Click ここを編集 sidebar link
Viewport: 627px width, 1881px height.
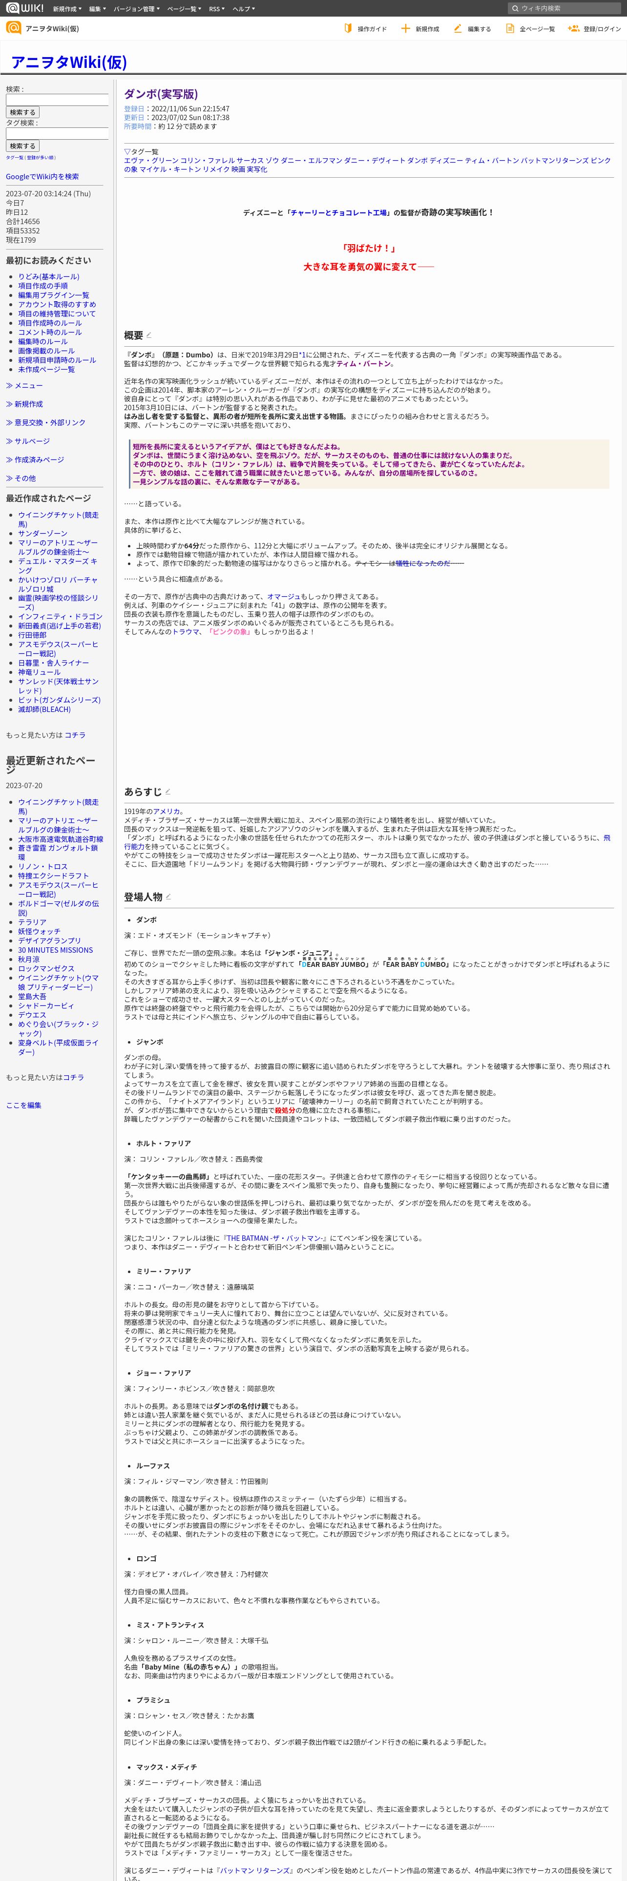point(23,1106)
